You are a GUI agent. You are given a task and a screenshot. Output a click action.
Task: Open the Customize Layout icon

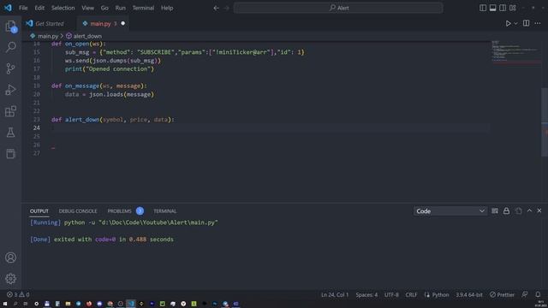(513, 8)
